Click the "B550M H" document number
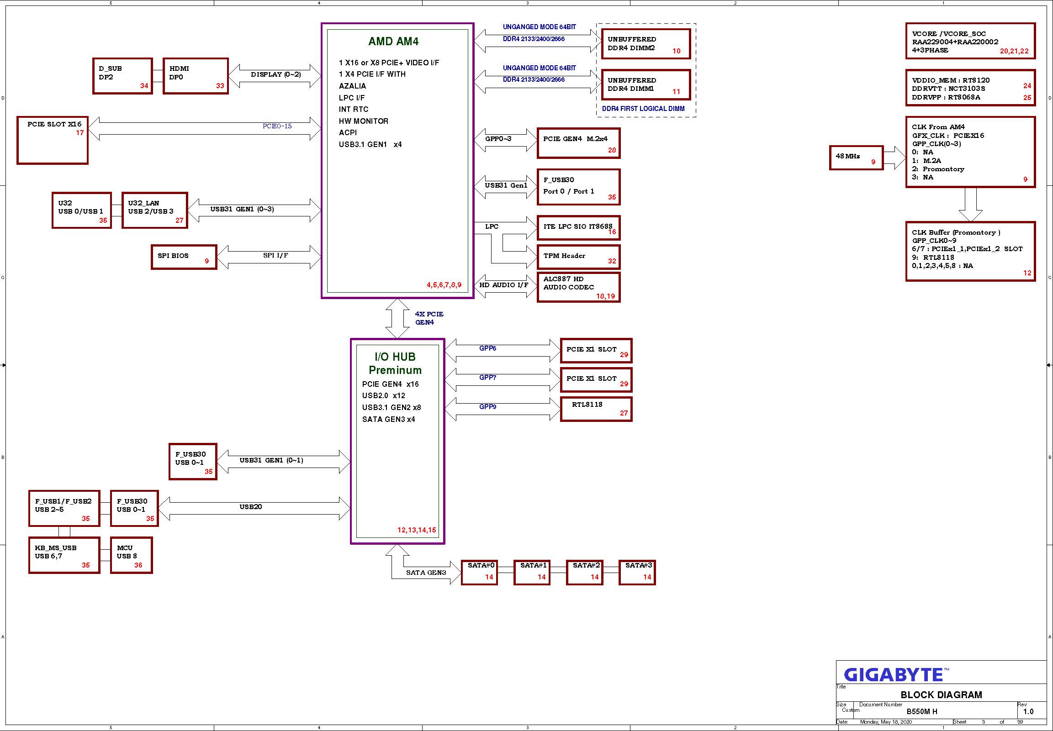 coord(922,712)
